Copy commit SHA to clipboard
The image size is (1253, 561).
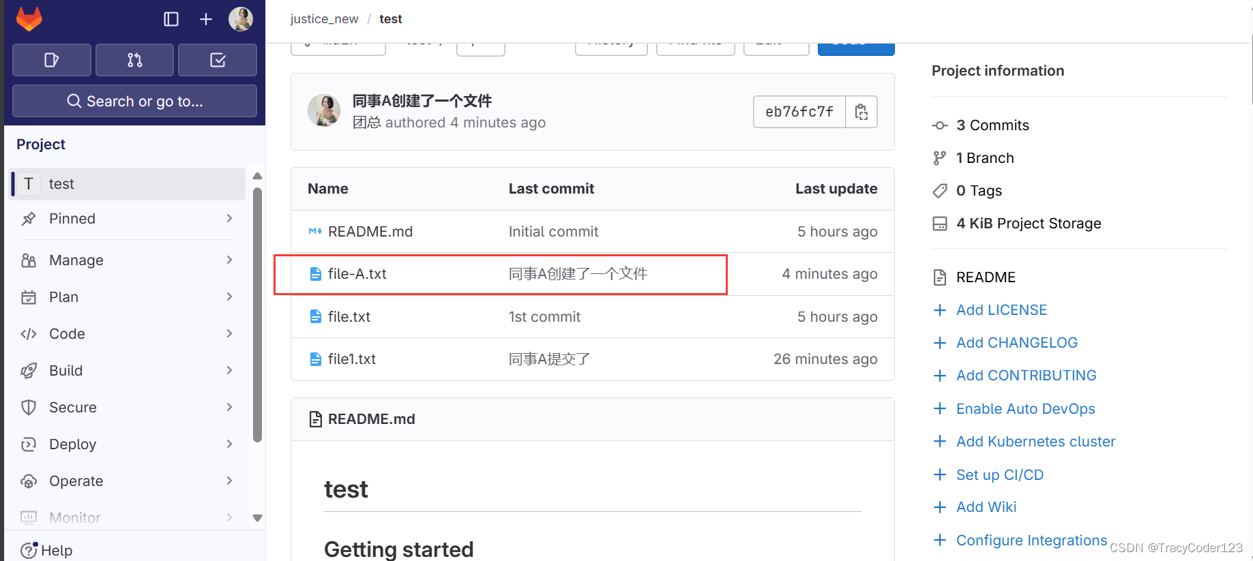tap(861, 112)
